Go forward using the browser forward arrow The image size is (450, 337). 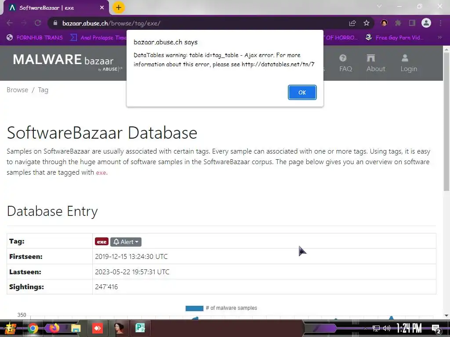24,23
